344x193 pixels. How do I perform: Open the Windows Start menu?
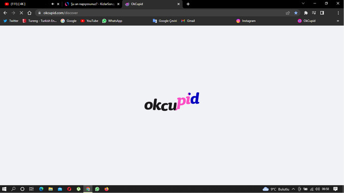coord(4,189)
